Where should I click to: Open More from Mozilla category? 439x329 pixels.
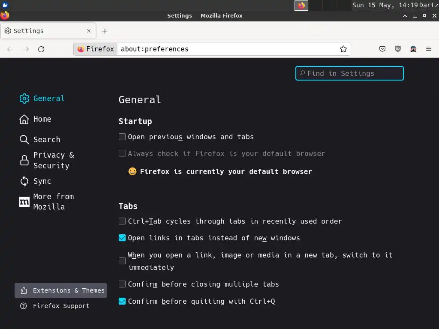46,201
